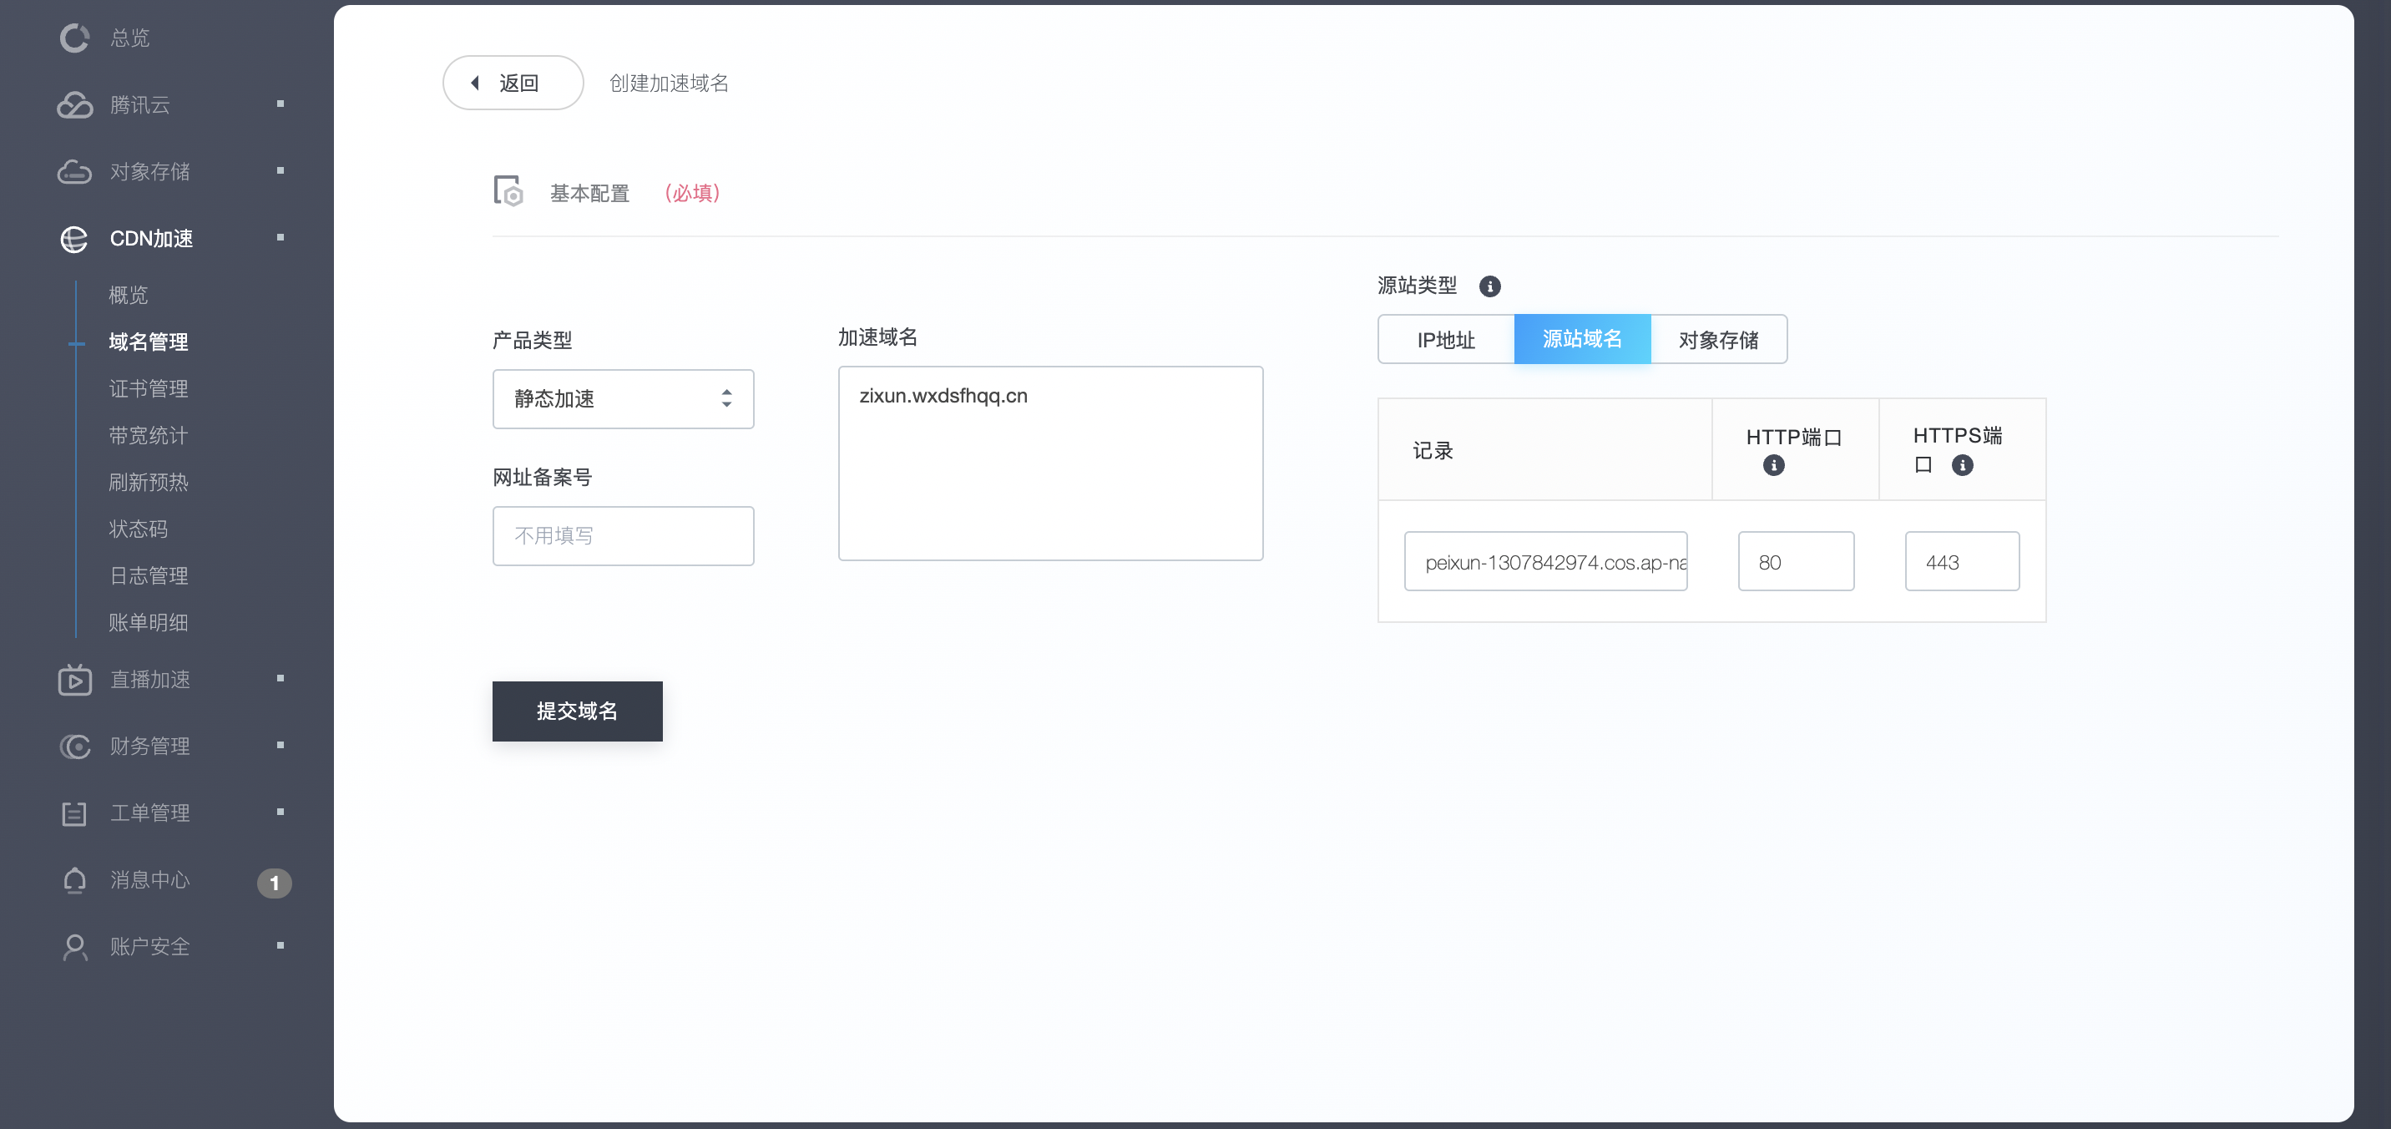
Task: Click the 记录 origin record input
Action: click(1545, 562)
